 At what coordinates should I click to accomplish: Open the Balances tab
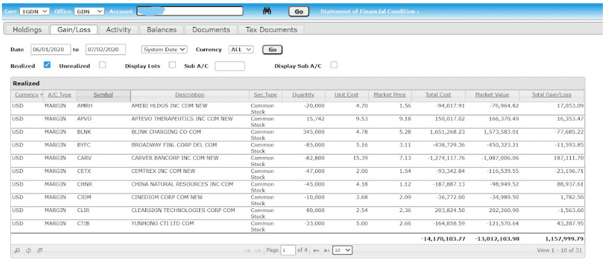click(x=162, y=29)
